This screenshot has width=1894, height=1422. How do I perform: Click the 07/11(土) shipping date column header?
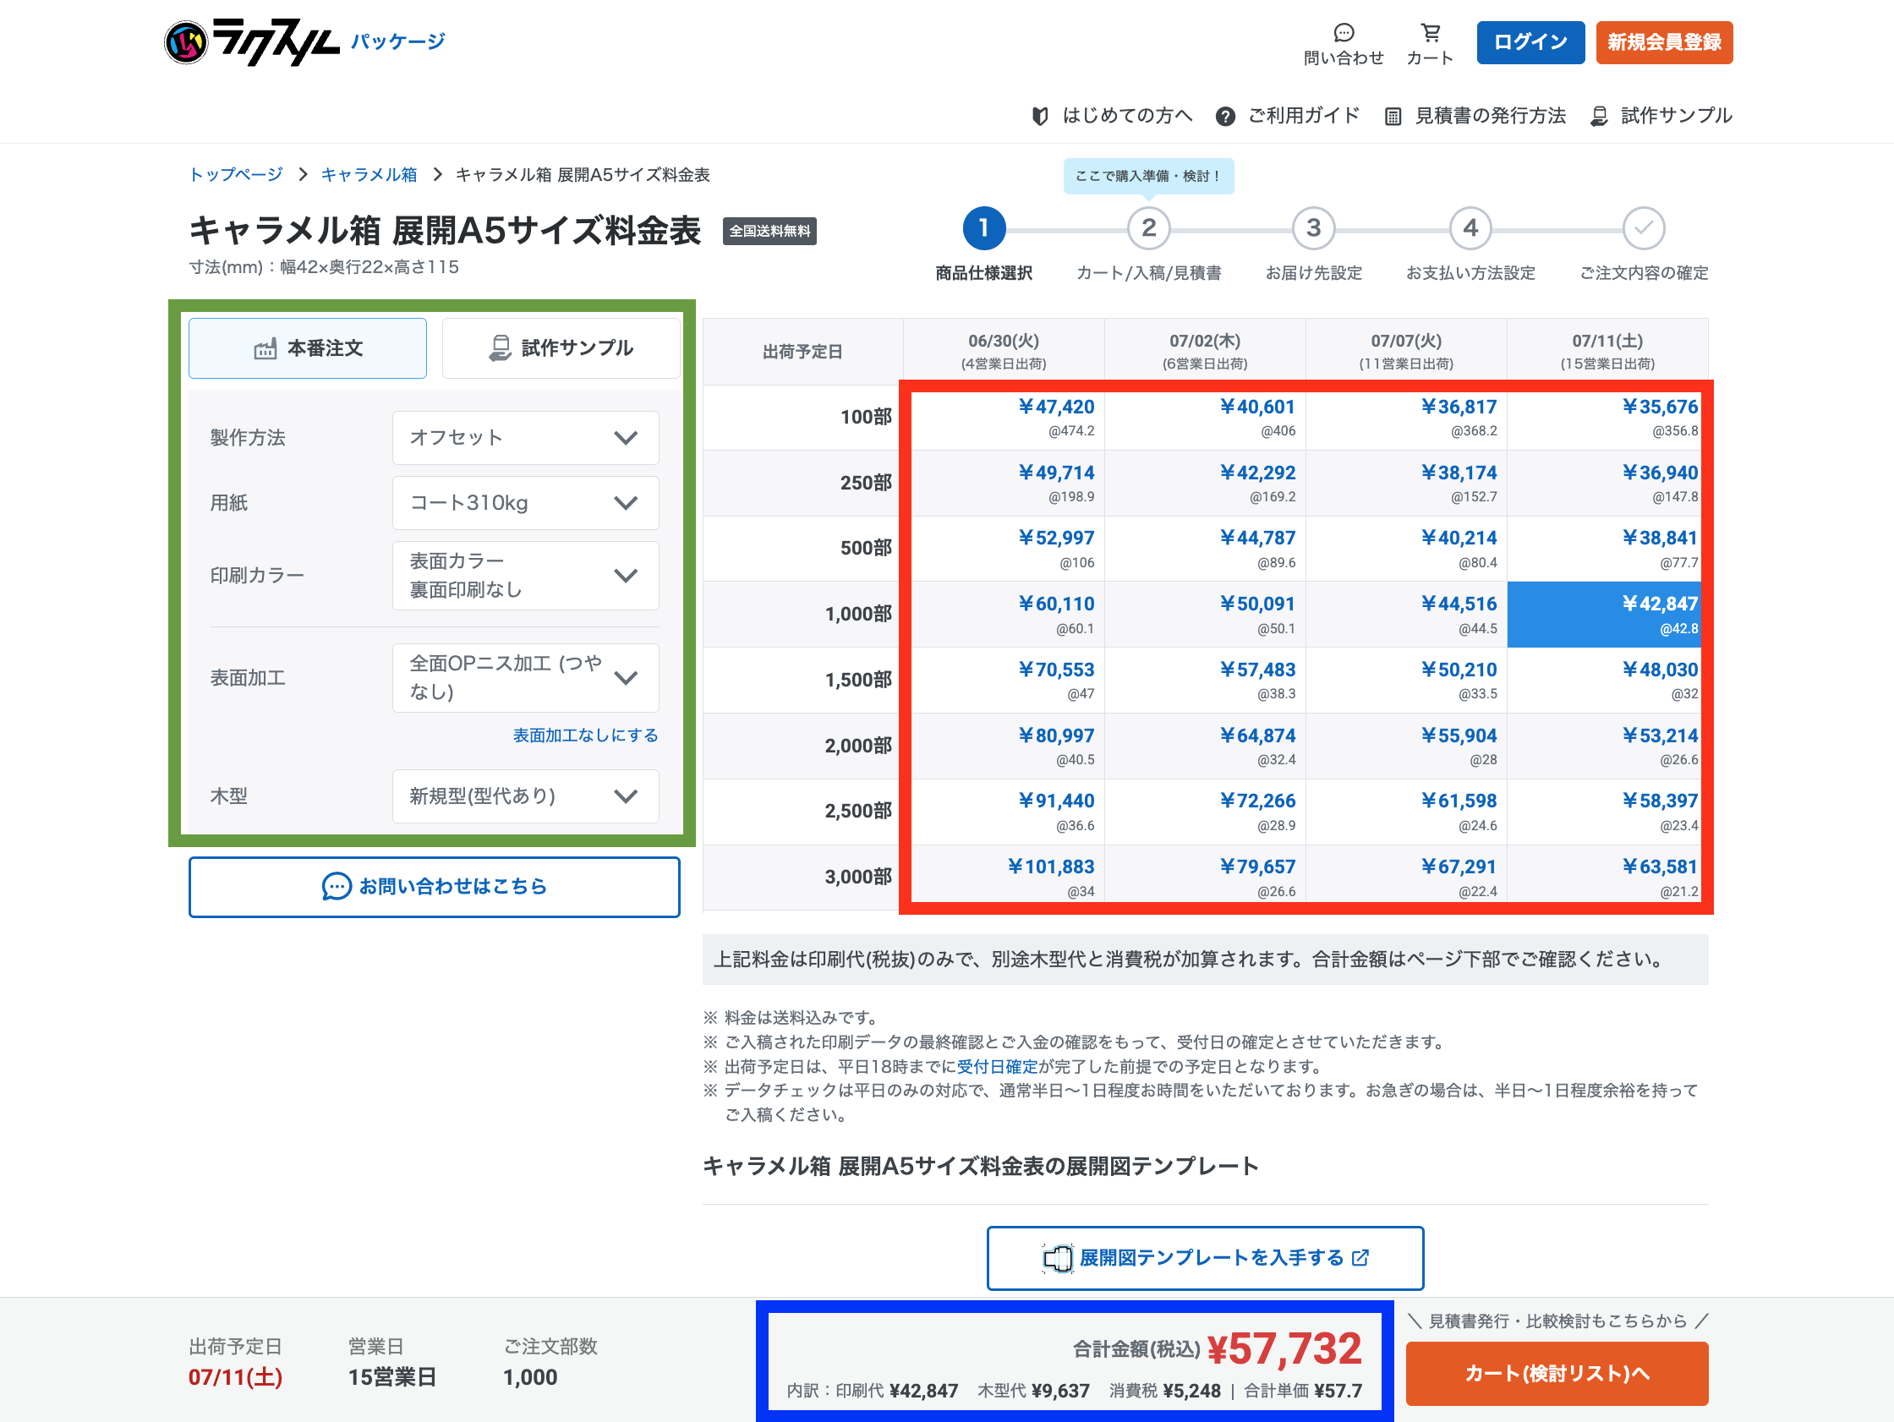(x=1608, y=351)
